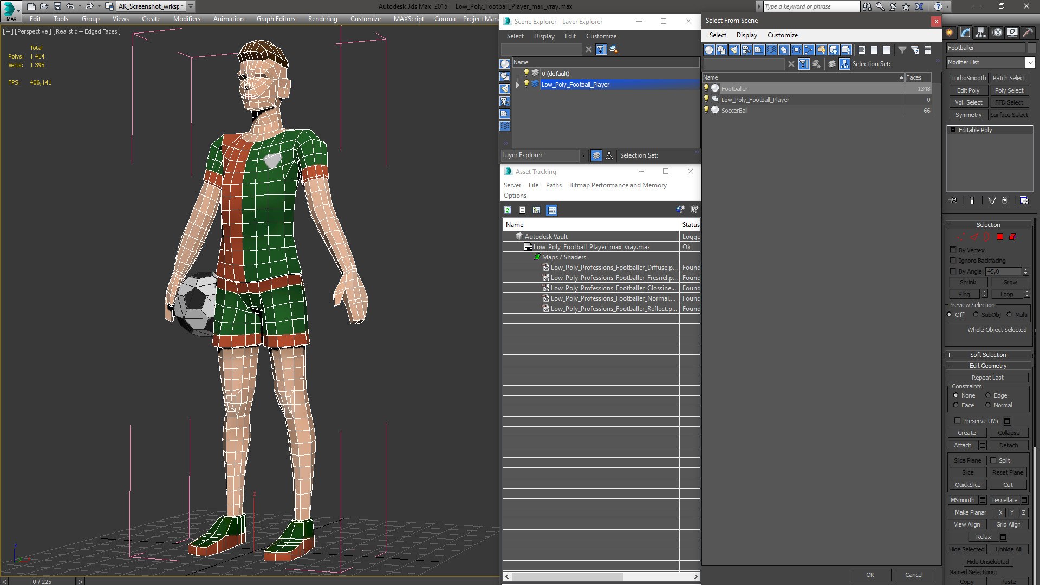Viewport: 1040px width, 585px height.
Task: Switch Asset Tracking to Table view icon
Action: [551, 210]
